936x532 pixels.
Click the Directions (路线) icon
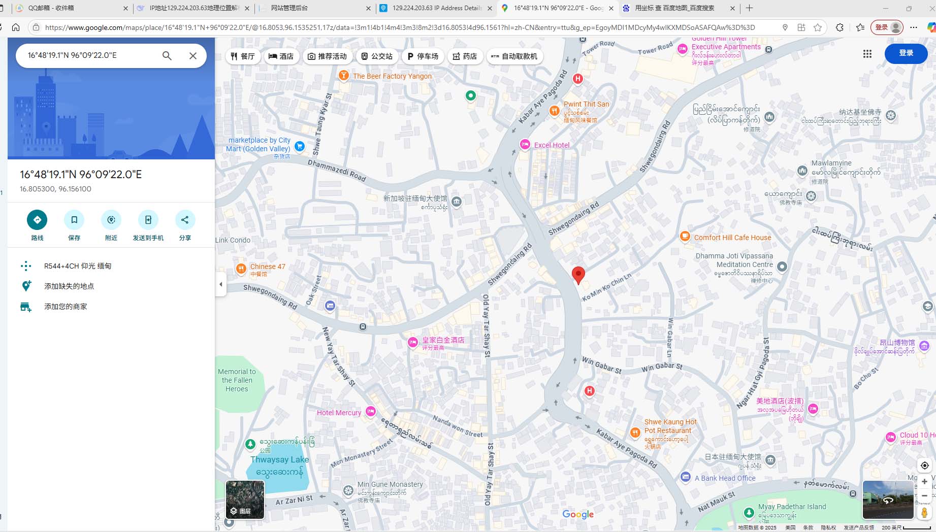(37, 220)
